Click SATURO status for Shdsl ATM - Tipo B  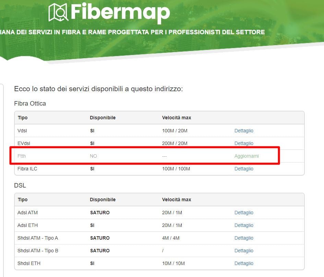[100, 251]
